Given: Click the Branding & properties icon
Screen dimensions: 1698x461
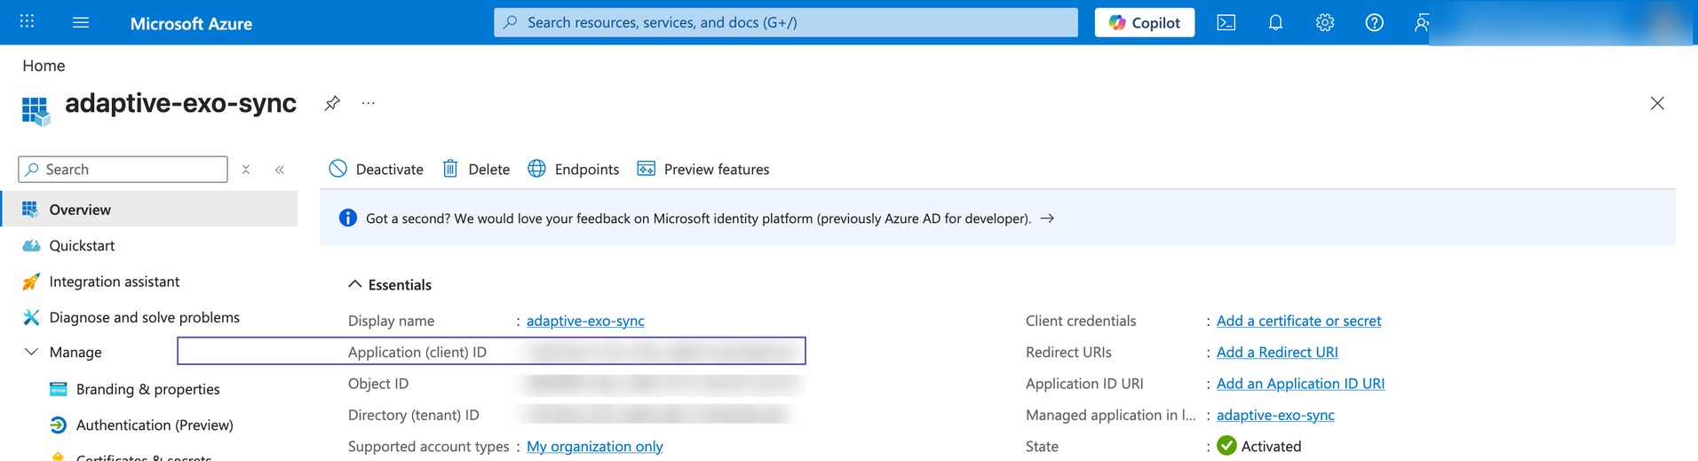Looking at the screenshot, I should [x=59, y=389].
